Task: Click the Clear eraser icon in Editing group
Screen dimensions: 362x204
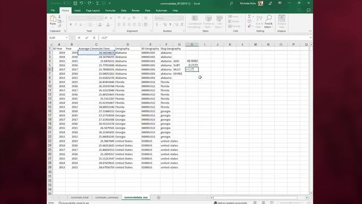Action: pyautogui.click(x=249, y=26)
